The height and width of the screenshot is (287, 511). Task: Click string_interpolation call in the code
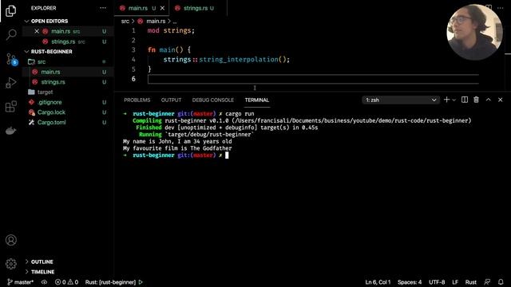click(238, 60)
